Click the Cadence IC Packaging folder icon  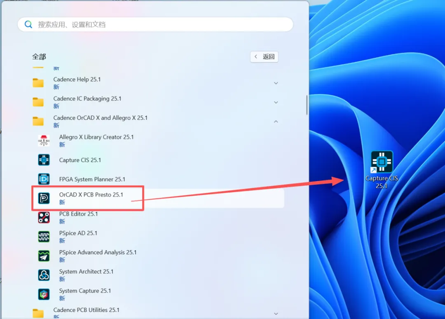click(38, 102)
